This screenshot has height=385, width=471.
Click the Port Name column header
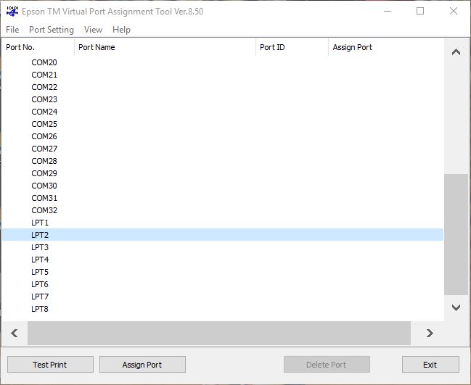(x=165, y=47)
